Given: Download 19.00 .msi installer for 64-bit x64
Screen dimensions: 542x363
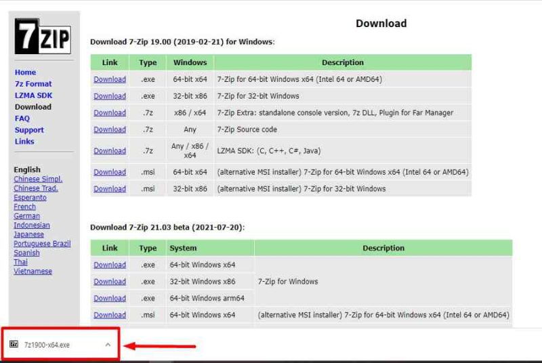Looking at the screenshot, I should tap(110, 172).
